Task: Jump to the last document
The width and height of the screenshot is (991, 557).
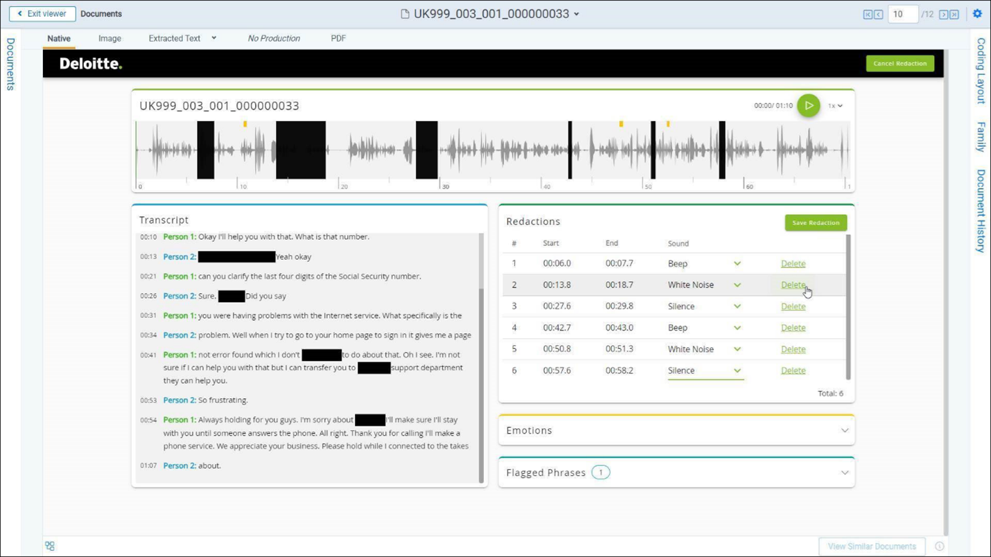Action: [954, 15]
